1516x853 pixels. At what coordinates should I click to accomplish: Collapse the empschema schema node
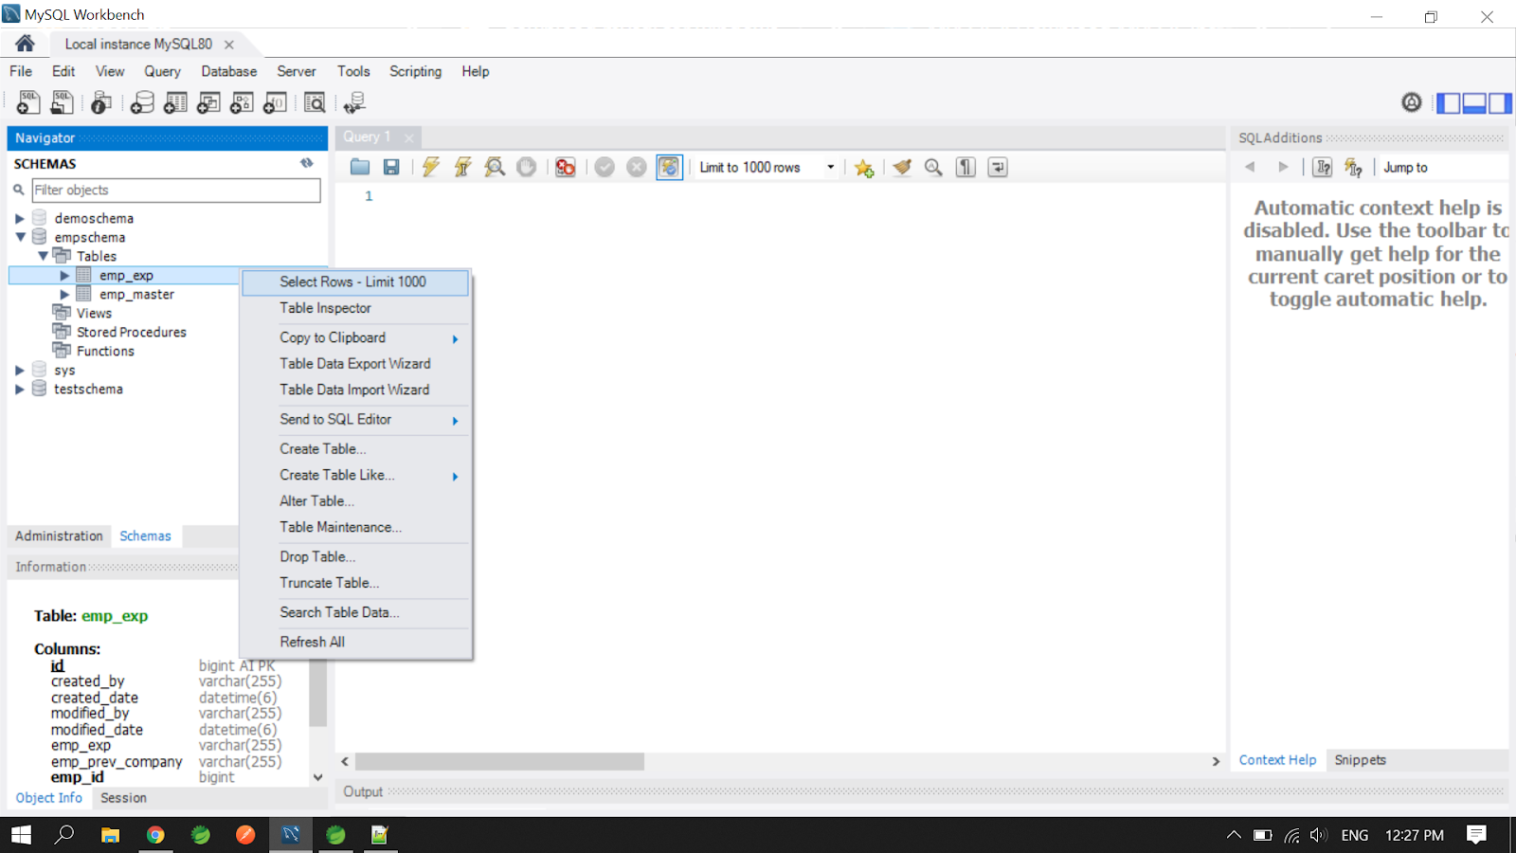(19, 237)
